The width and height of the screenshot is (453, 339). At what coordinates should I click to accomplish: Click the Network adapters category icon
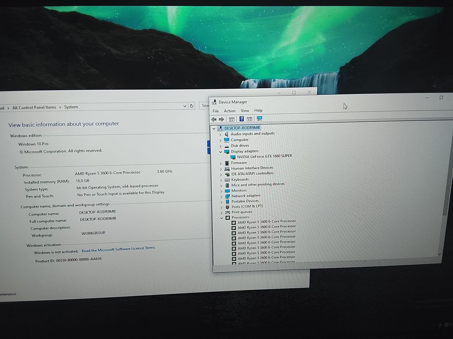(228, 196)
